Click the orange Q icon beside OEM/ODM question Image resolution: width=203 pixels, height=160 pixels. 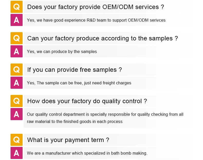point(16,7)
